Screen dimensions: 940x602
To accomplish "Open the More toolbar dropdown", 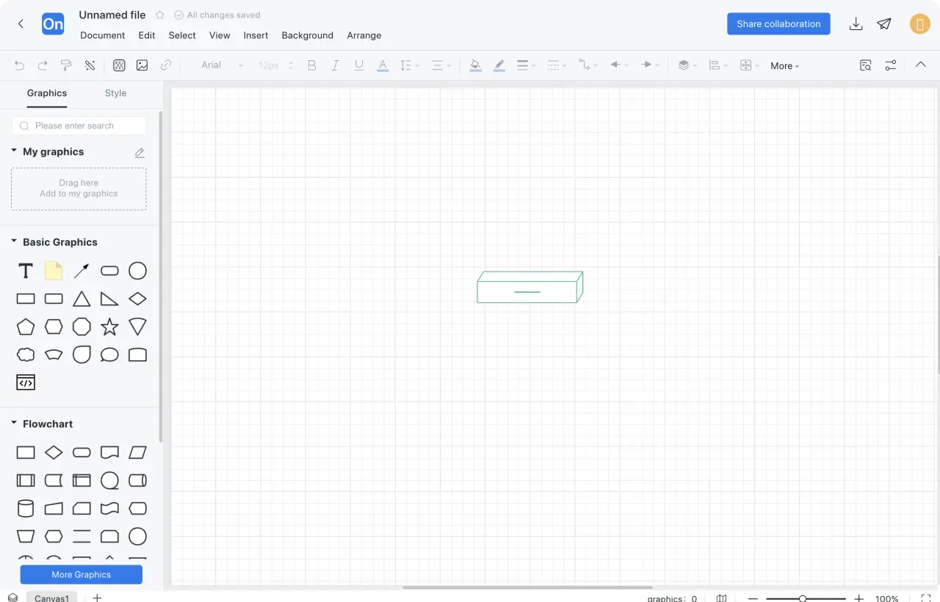I will pyautogui.click(x=784, y=66).
